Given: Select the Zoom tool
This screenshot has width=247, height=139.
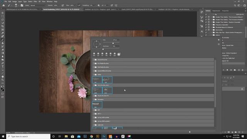Looking at the screenshot, I should 3,80.
